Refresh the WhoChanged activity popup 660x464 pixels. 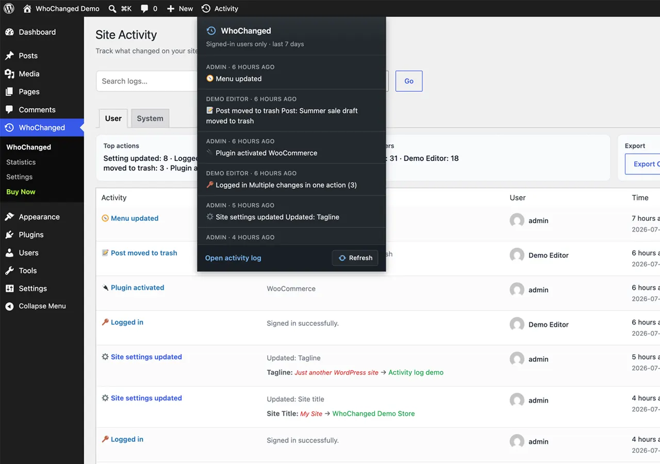click(355, 258)
